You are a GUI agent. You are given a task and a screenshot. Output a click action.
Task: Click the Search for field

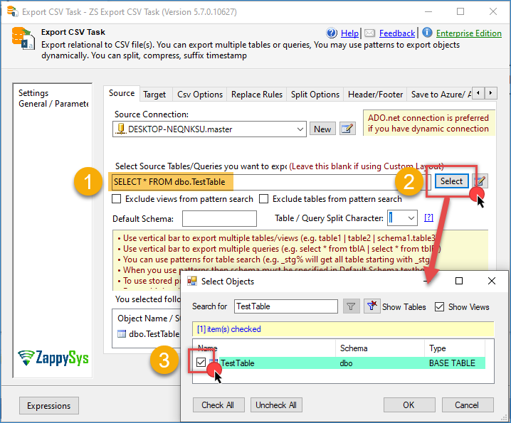(286, 306)
